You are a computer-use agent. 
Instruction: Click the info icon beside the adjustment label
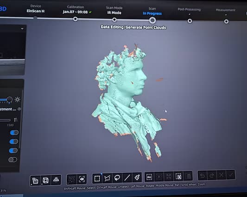(x=19, y=109)
